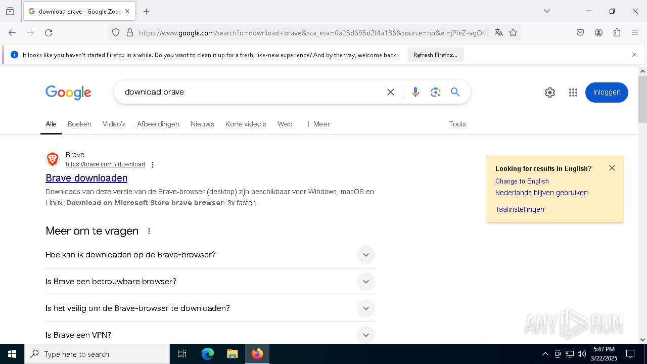Open notification center icon
This screenshot has width=647, height=364.
click(x=630, y=354)
